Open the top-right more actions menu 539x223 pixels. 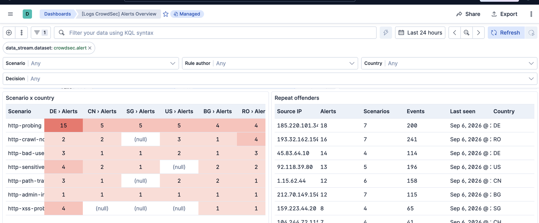531,14
